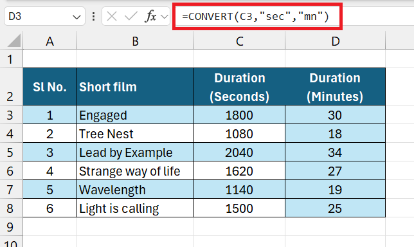Select column A header

click(50, 41)
